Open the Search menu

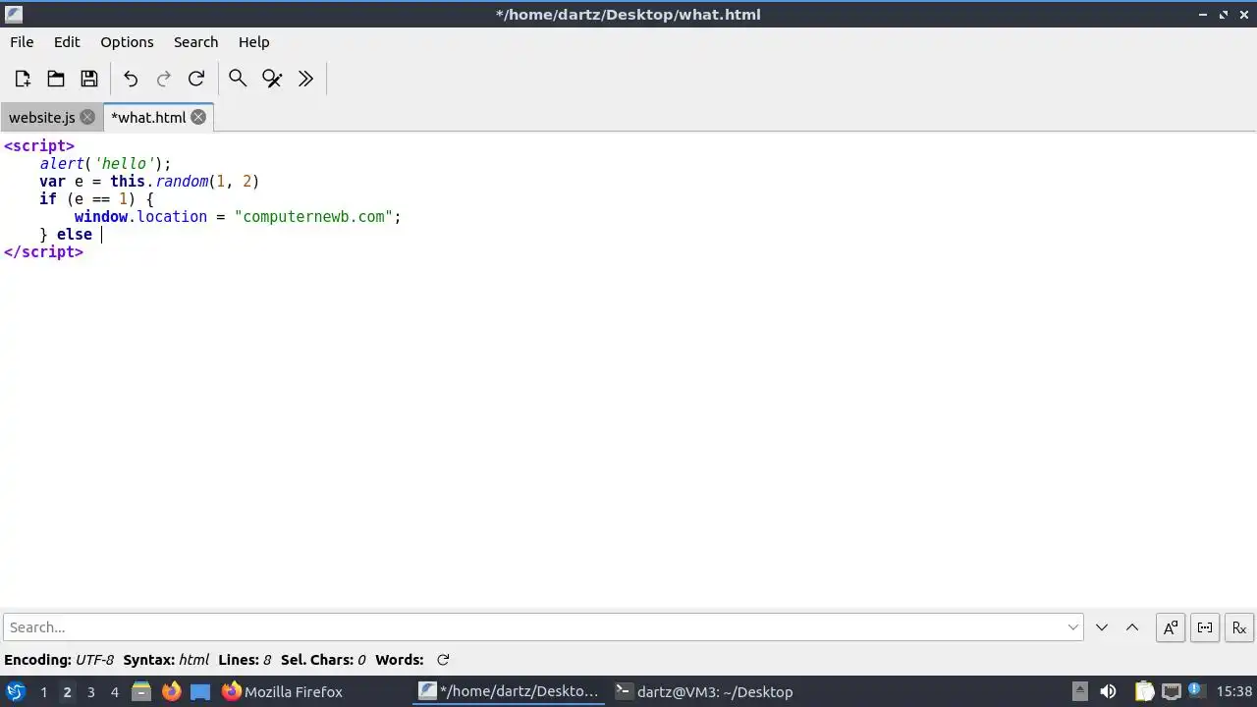click(x=195, y=42)
